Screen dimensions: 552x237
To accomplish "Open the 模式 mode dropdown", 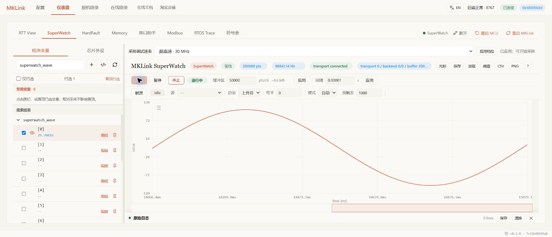I will coord(328,93).
